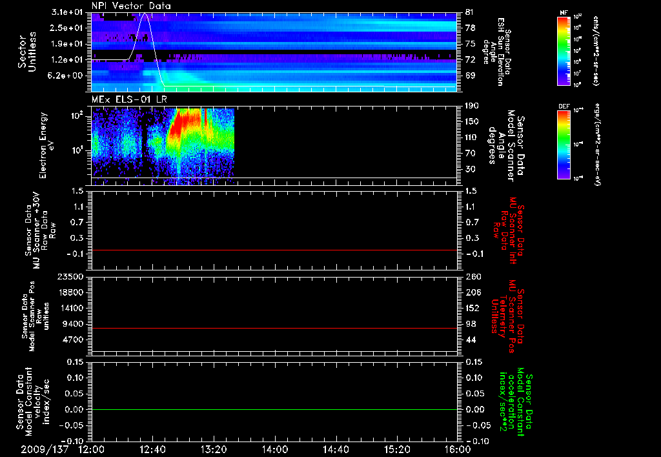Image resolution: width=661 pixels, height=457 pixels.
Task: Click the green line in velocity panel
Action: (274, 409)
